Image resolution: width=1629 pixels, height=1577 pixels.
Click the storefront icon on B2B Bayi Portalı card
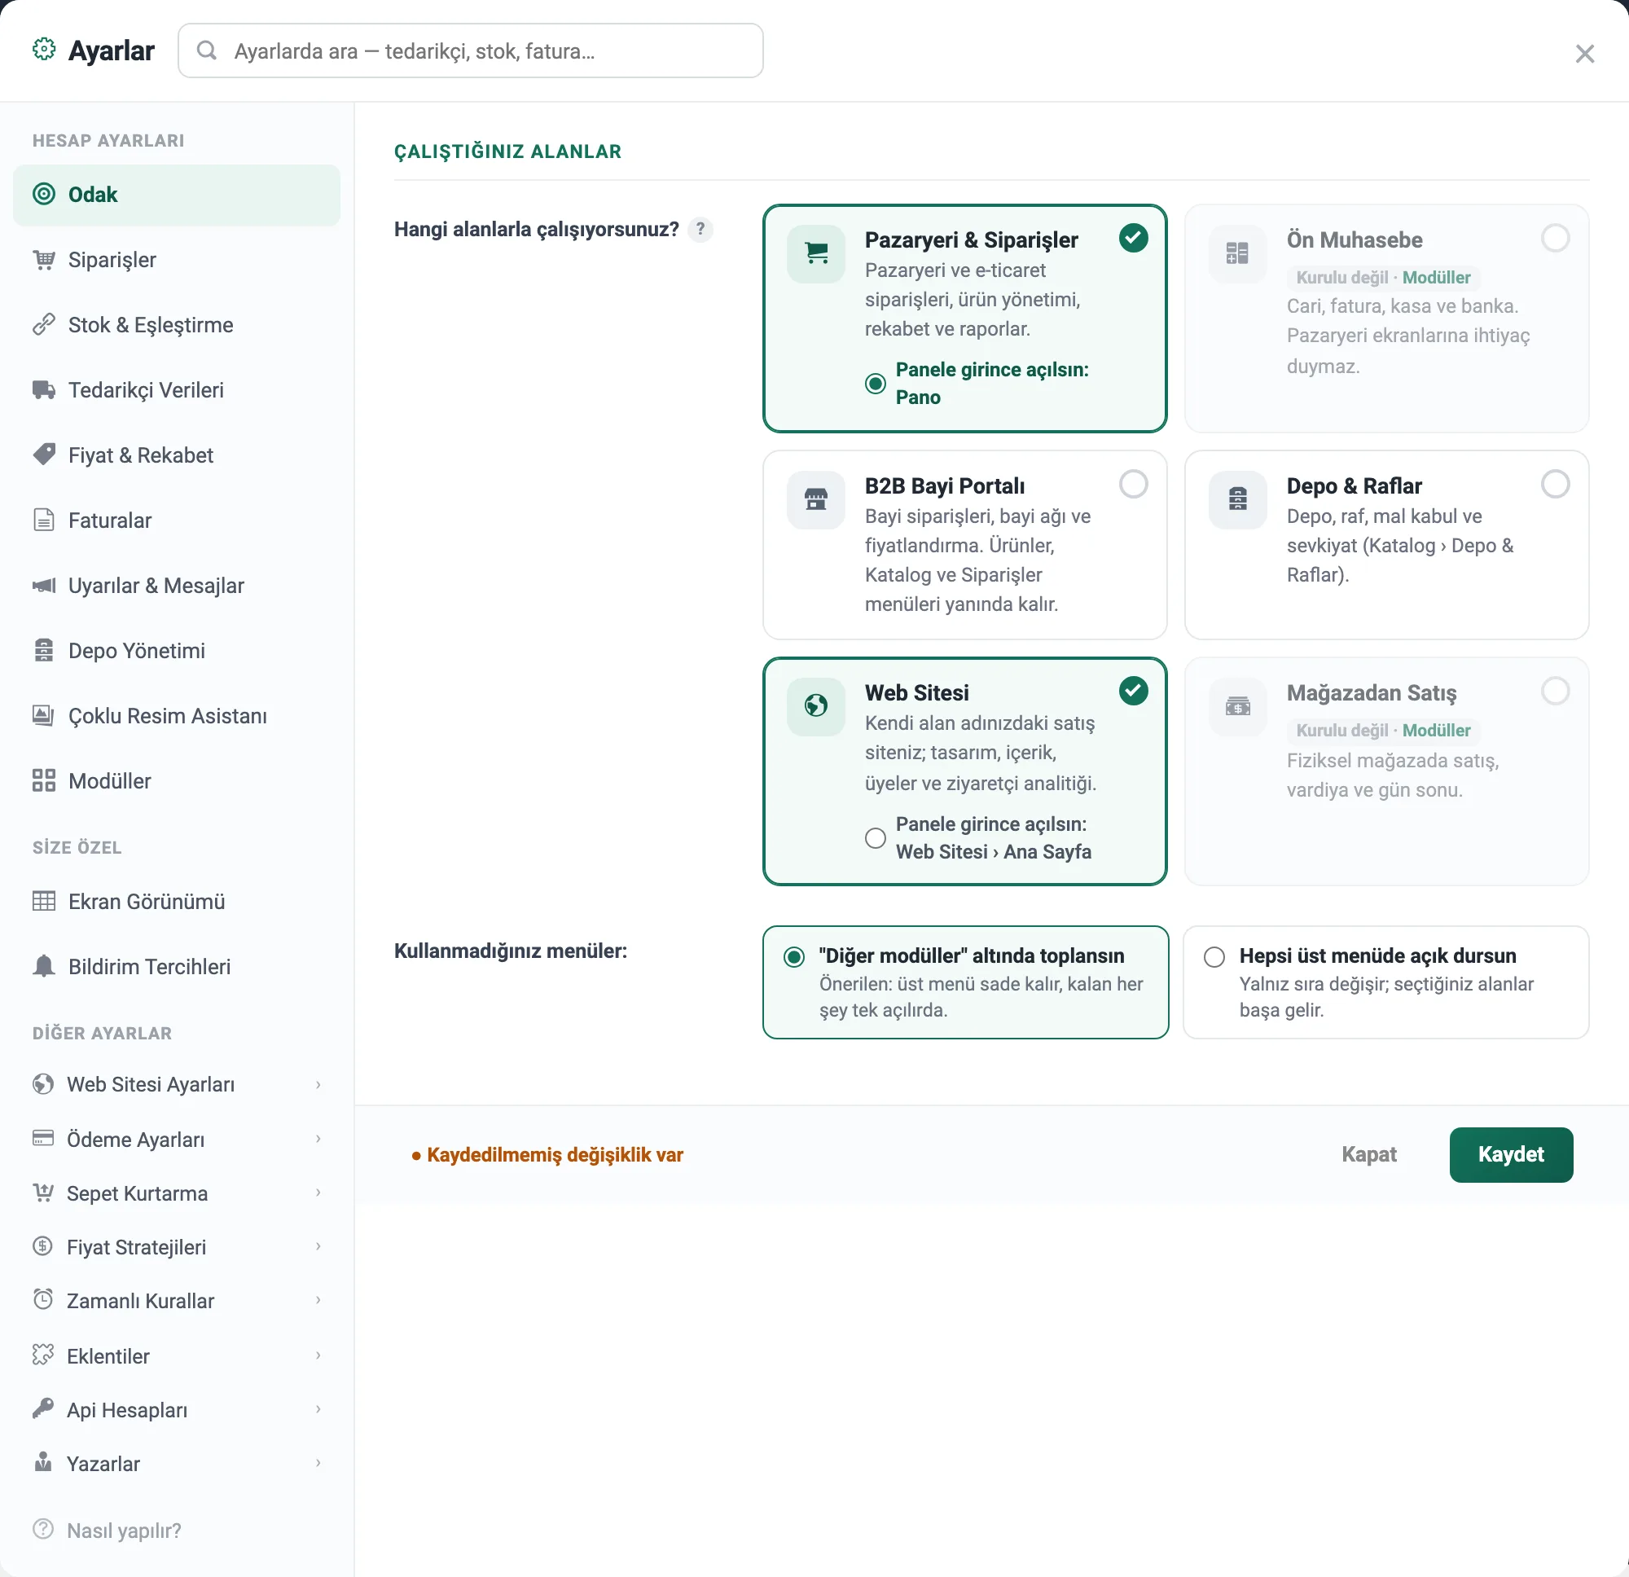pyautogui.click(x=816, y=499)
